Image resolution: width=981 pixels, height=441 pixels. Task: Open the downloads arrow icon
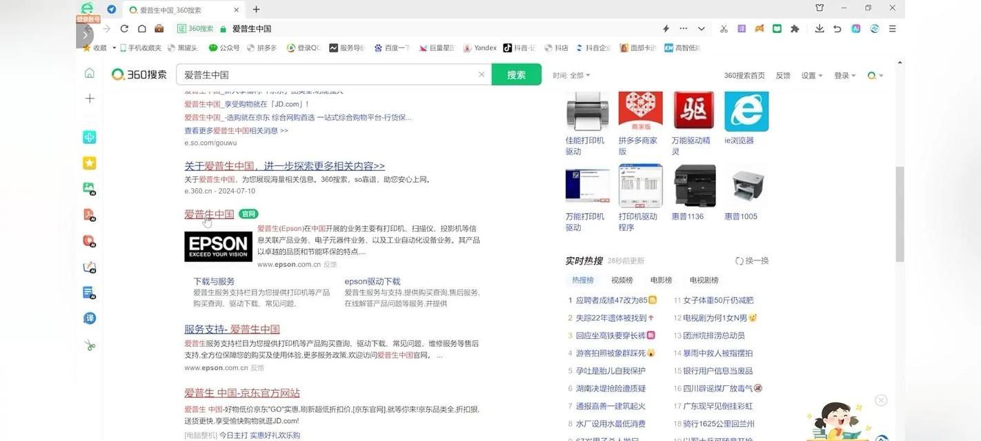(820, 28)
